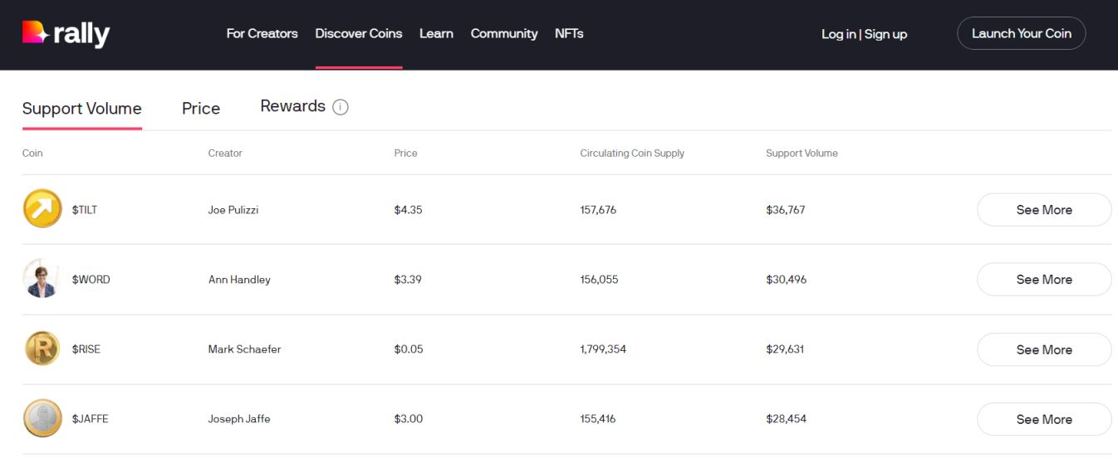Switch to the Price tab

click(x=201, y=109)
